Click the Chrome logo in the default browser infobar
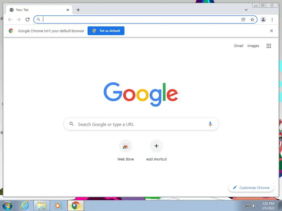Image resolution: width=282 pixels, height=211 pixels. [11, 31]
